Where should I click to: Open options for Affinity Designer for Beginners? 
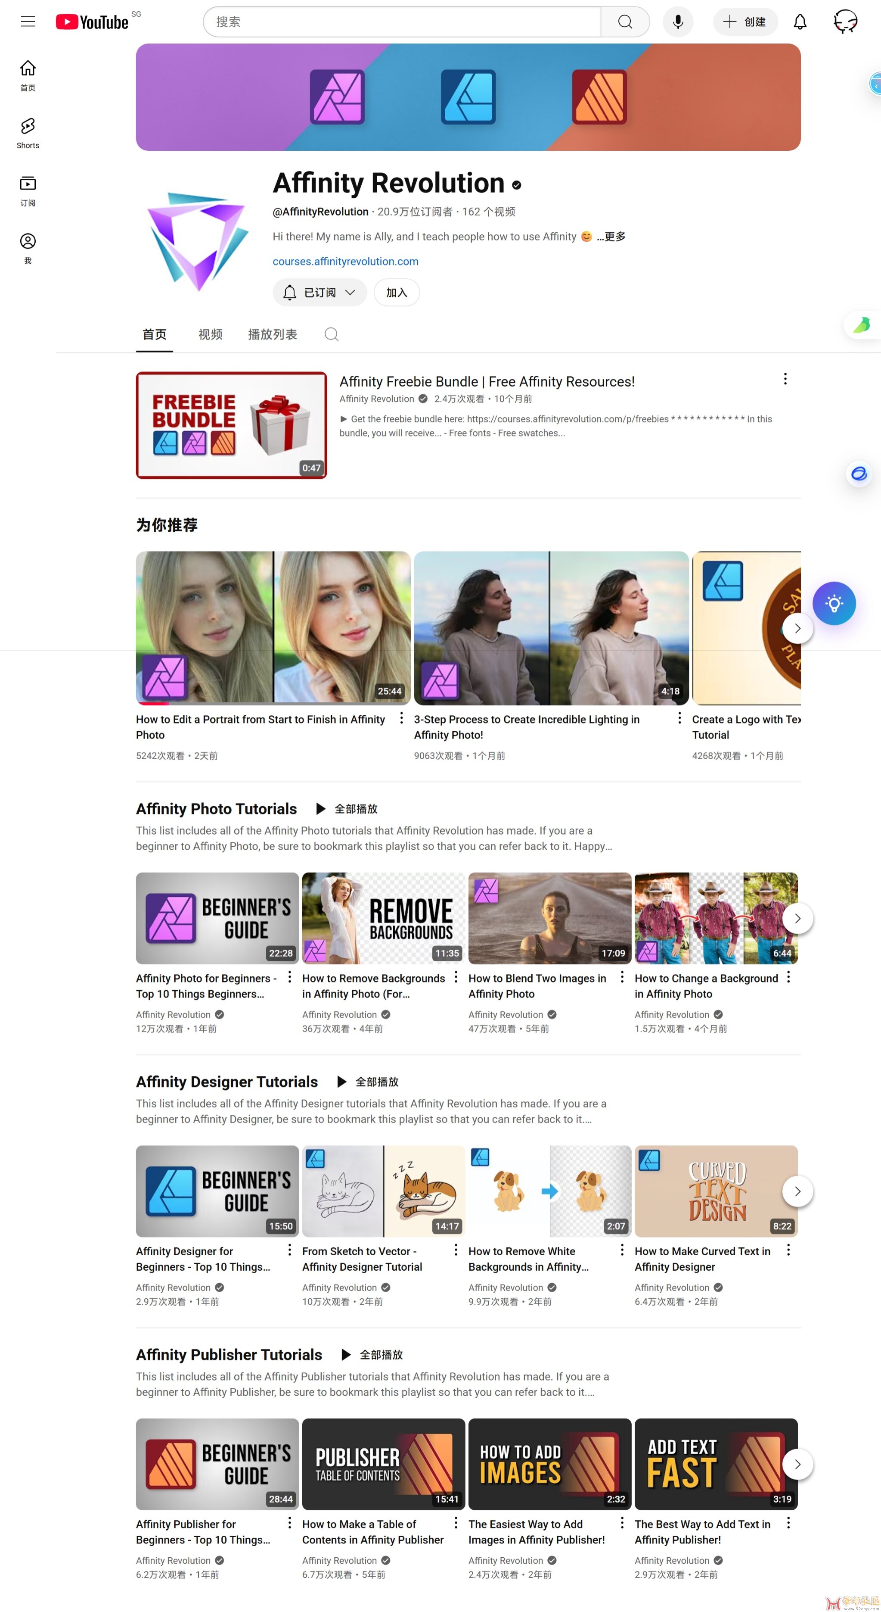coord(289,1250)
